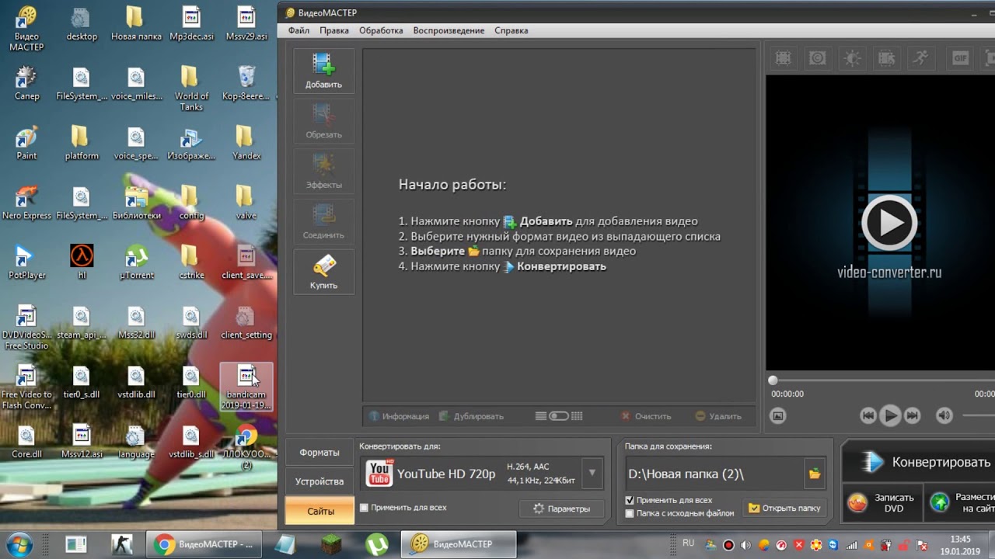This screenshot has height=559, width=995.
Task: Select the Paint desktop shortcut
Action: click(x=26, y=142)
